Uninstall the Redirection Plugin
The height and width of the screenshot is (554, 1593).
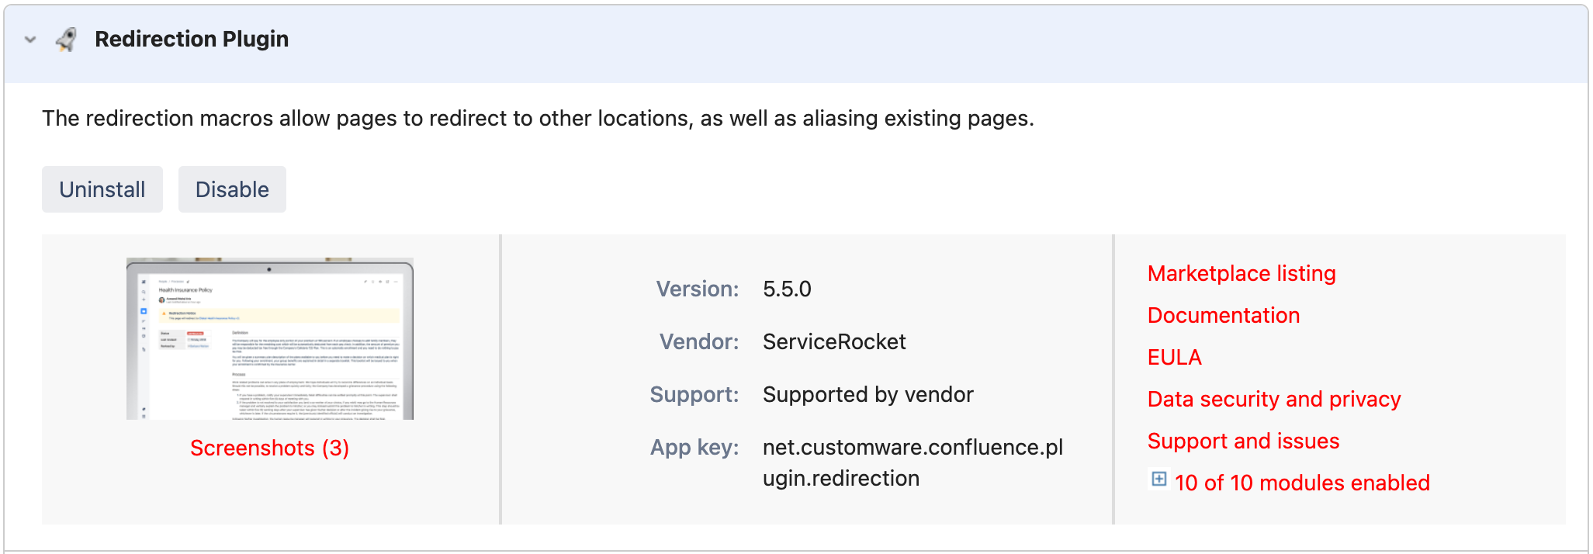pyautogui.click(x=102, y=189)
